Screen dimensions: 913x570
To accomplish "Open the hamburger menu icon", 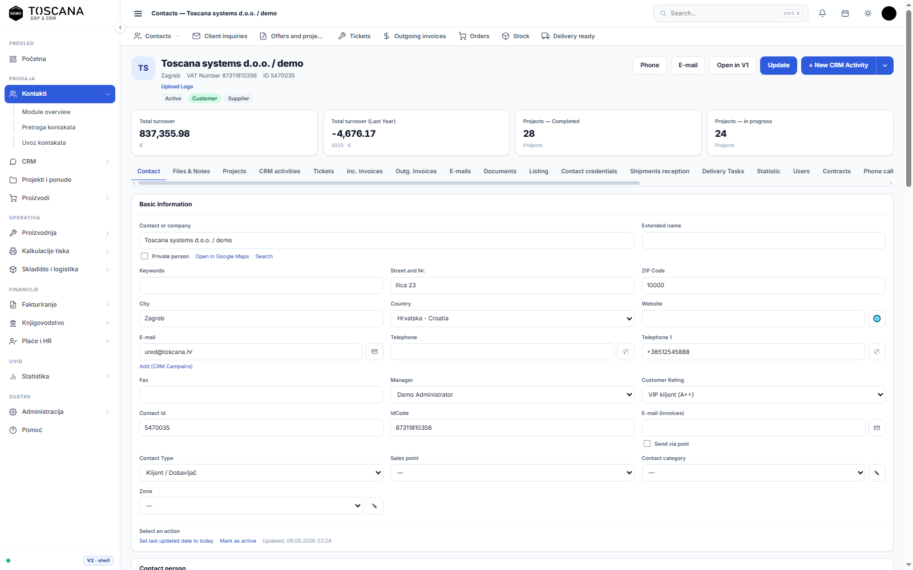I will [x=138, y=14].
